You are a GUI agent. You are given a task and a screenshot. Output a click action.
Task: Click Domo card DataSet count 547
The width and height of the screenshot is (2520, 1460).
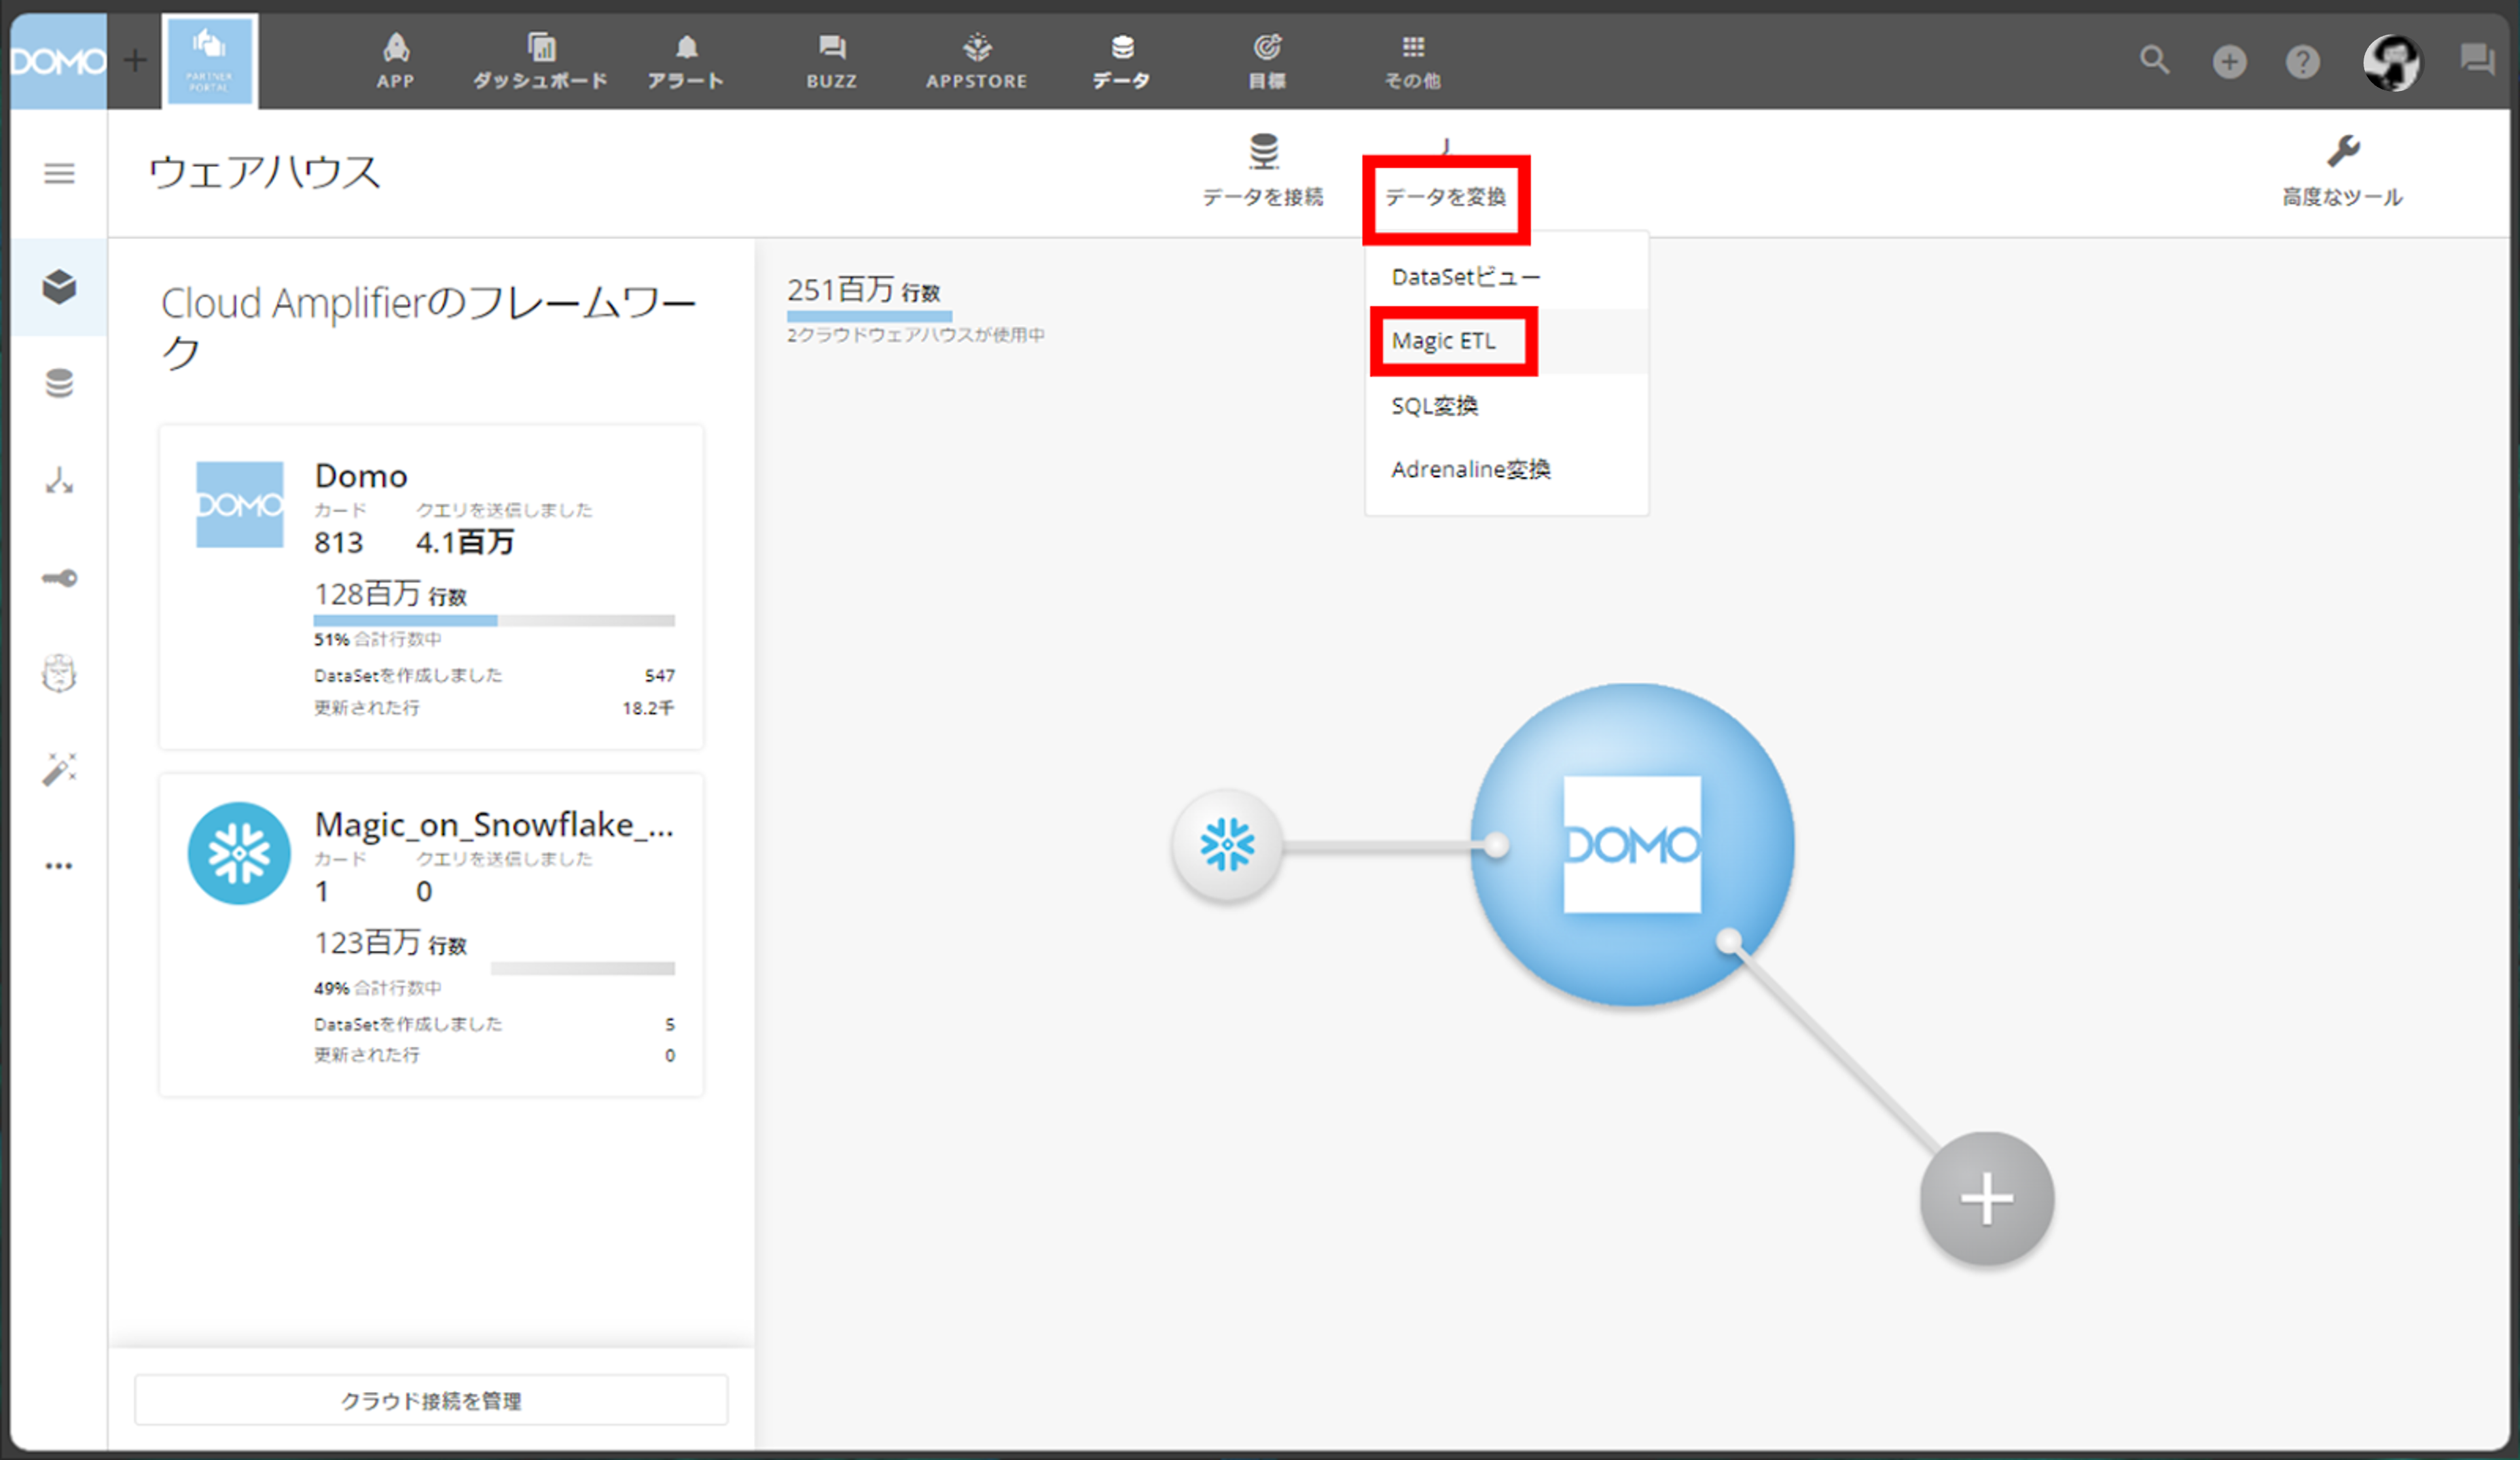pyautogui.click(x=660, y=676)
